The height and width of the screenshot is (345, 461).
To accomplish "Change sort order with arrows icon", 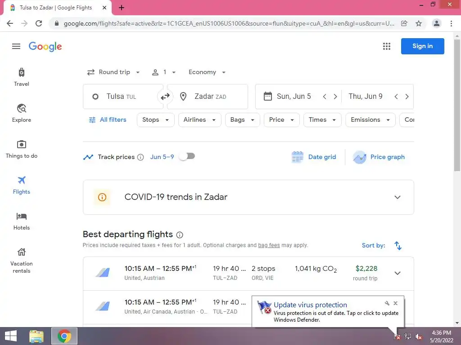I will point(398,246).
